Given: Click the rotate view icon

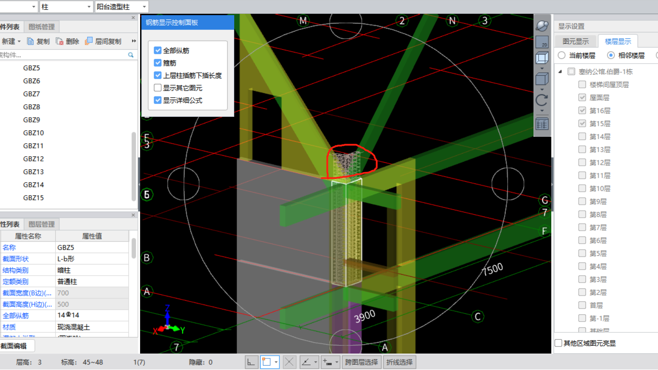Looking at the screenshot, I should (x=542, y=100).
